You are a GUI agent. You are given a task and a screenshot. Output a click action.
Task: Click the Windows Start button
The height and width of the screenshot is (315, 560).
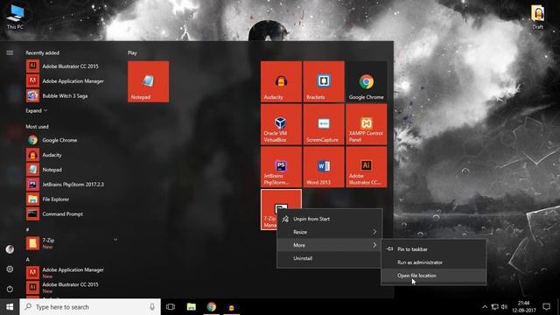pos(10,307)
